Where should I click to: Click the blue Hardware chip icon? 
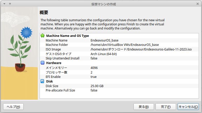click(43, 63)
